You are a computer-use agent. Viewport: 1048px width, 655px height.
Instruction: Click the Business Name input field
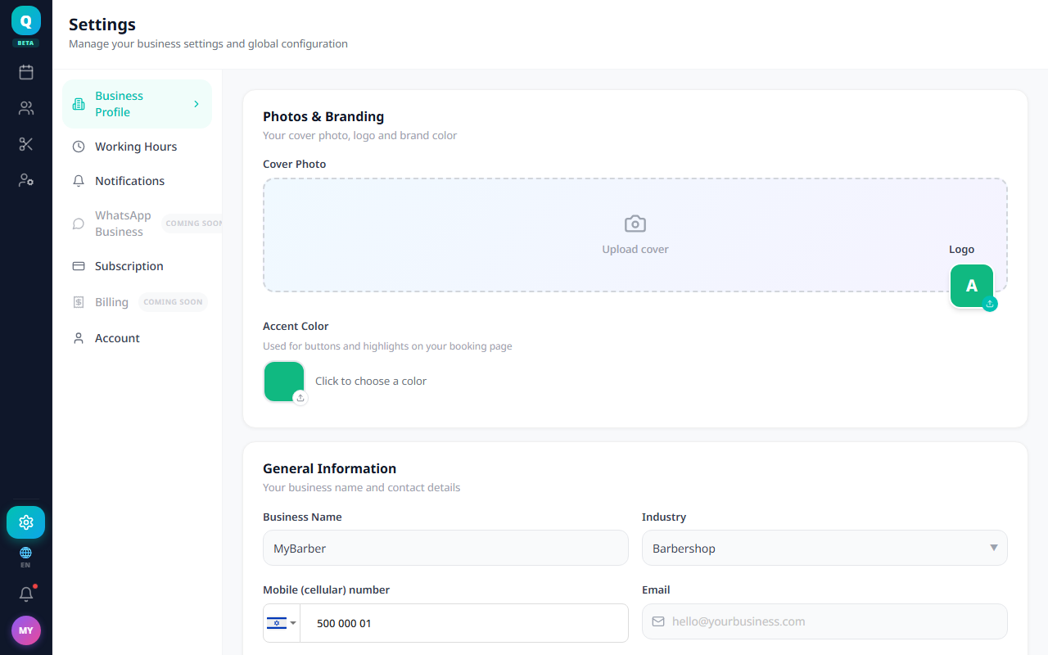[x=445, y=548]
